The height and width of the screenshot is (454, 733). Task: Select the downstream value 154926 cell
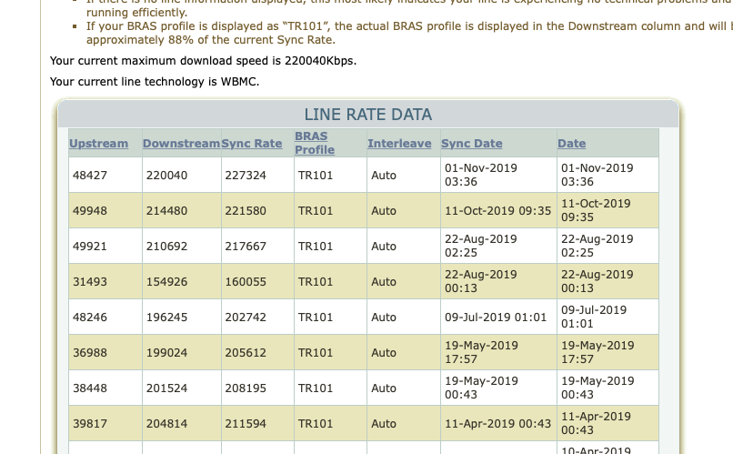(x=166, y=282)
